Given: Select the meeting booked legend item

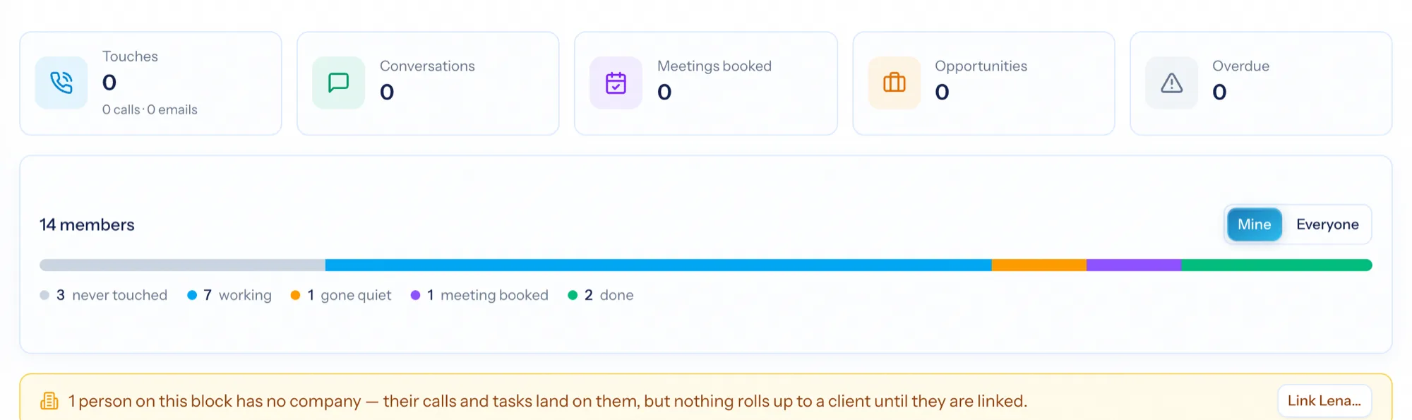Looking at the screenshot, I should click(479, 295).
